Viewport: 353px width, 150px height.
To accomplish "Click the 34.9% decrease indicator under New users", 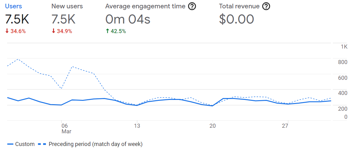I will 62,31.
